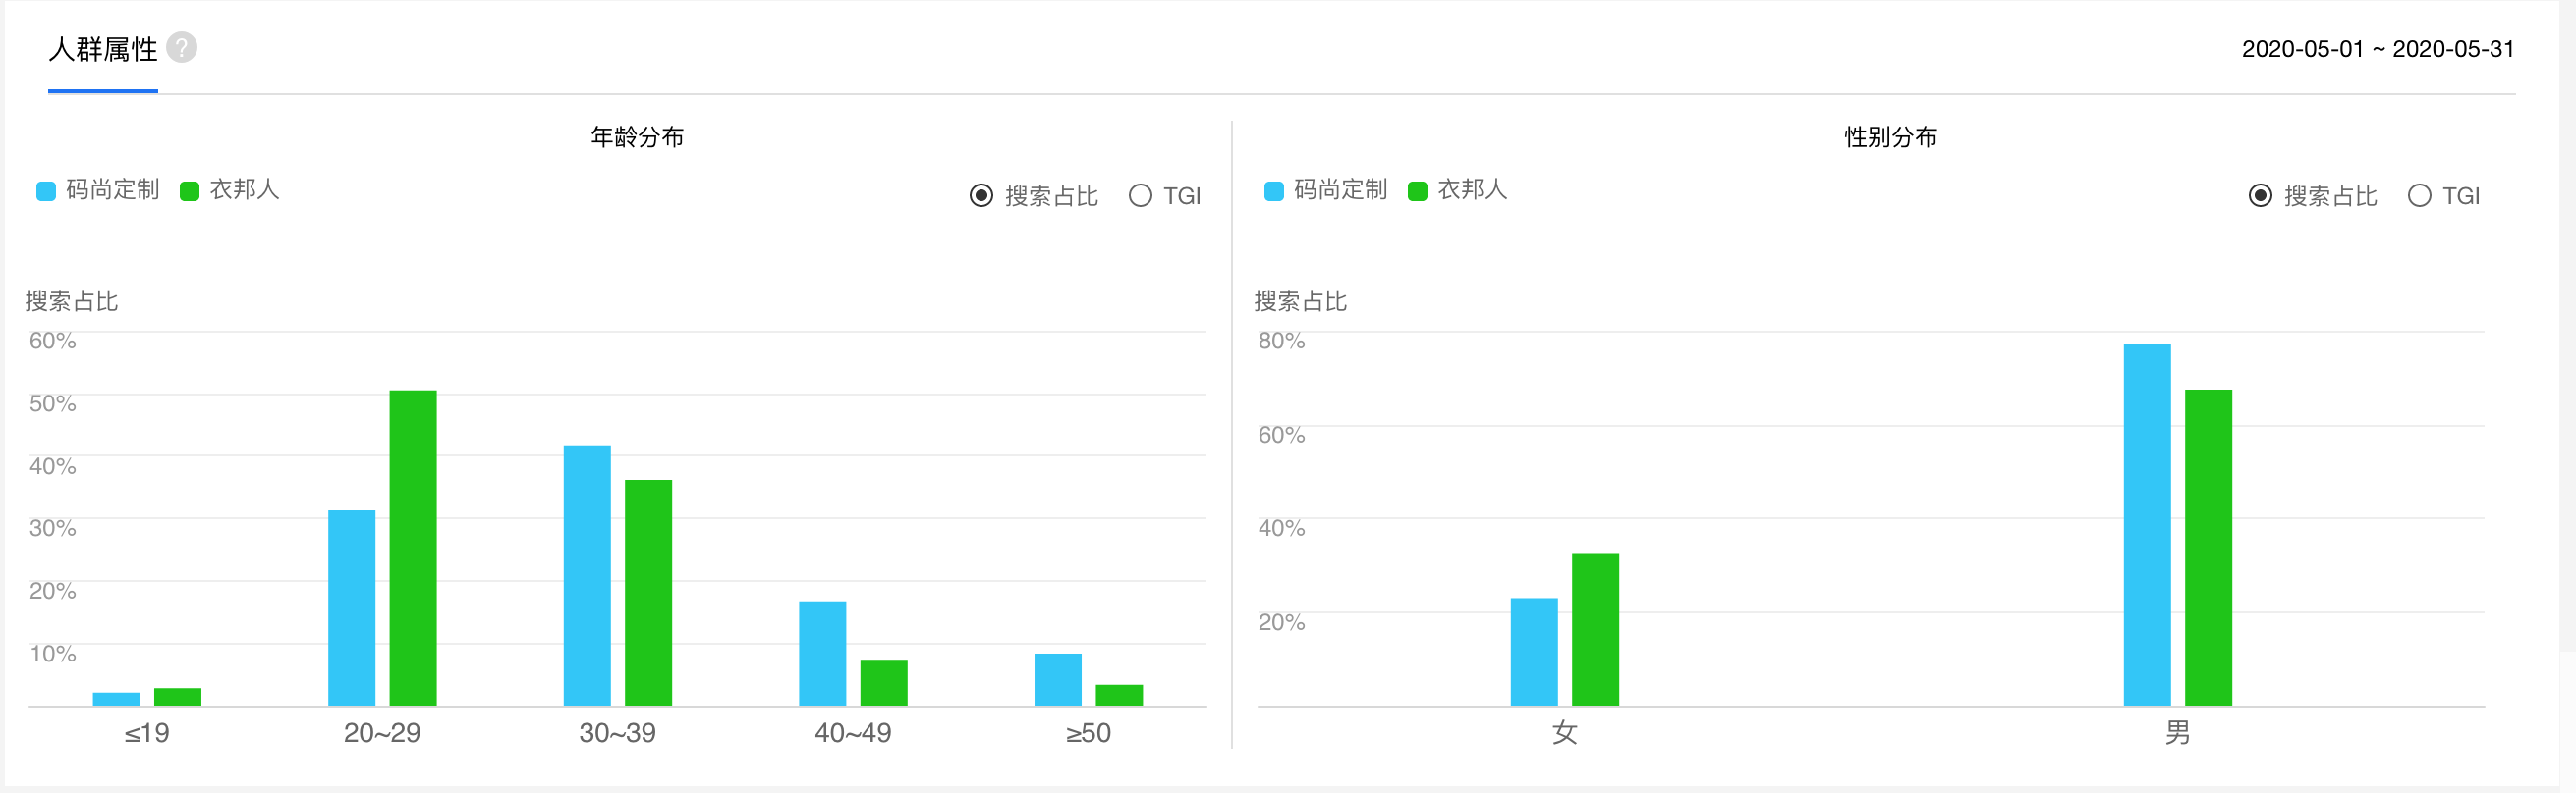Click the help question mark icon
Image resolution: width=2576 pixels, height=793 pixels.
[181, 47]
